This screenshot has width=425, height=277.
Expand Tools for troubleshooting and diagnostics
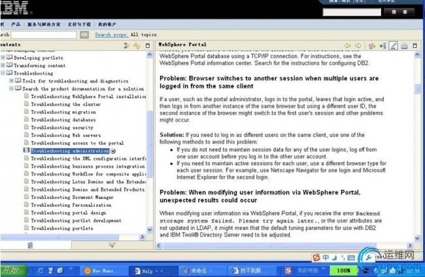tap(11, 81)
